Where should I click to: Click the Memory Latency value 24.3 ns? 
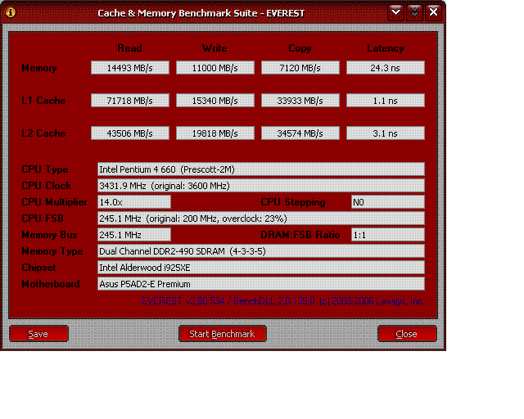click(386, 68)
